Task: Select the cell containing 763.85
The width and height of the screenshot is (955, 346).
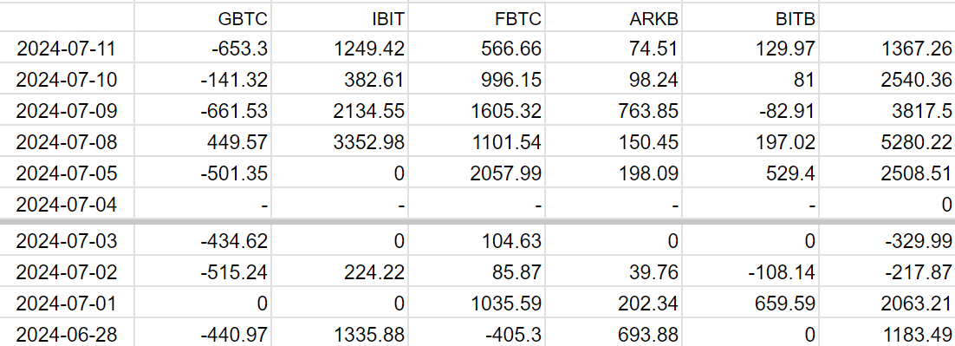Action: tap(614, 111)
